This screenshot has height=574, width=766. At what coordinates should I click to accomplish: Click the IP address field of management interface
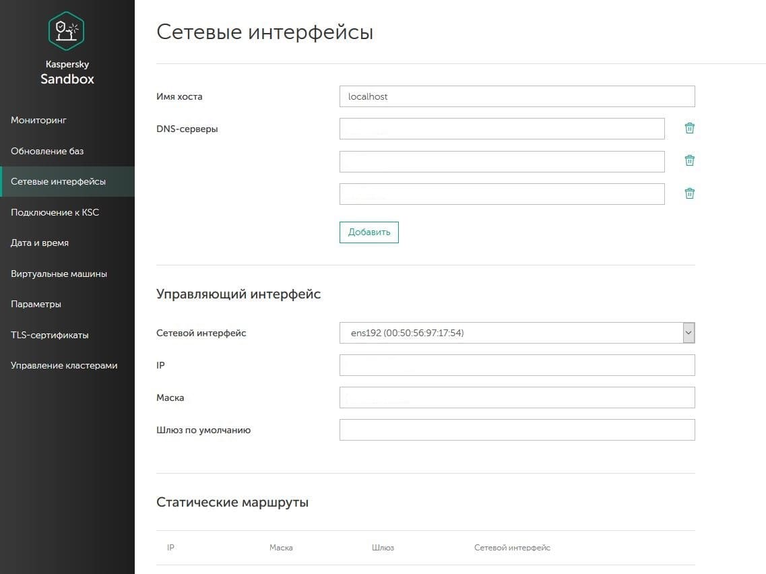click(x=517, y=365)
